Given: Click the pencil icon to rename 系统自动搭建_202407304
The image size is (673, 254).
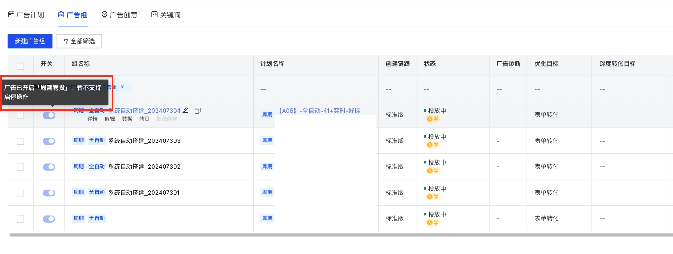Looking at the screenshot, I should (x=185, y=110).
